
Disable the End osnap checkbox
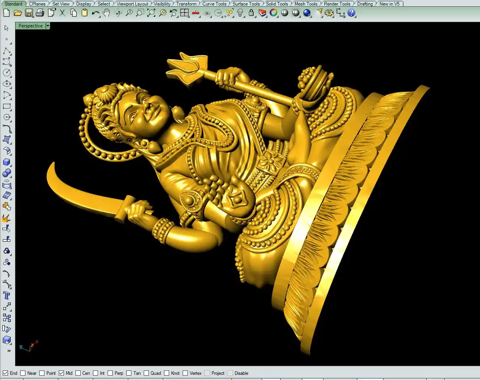(6, 373)
